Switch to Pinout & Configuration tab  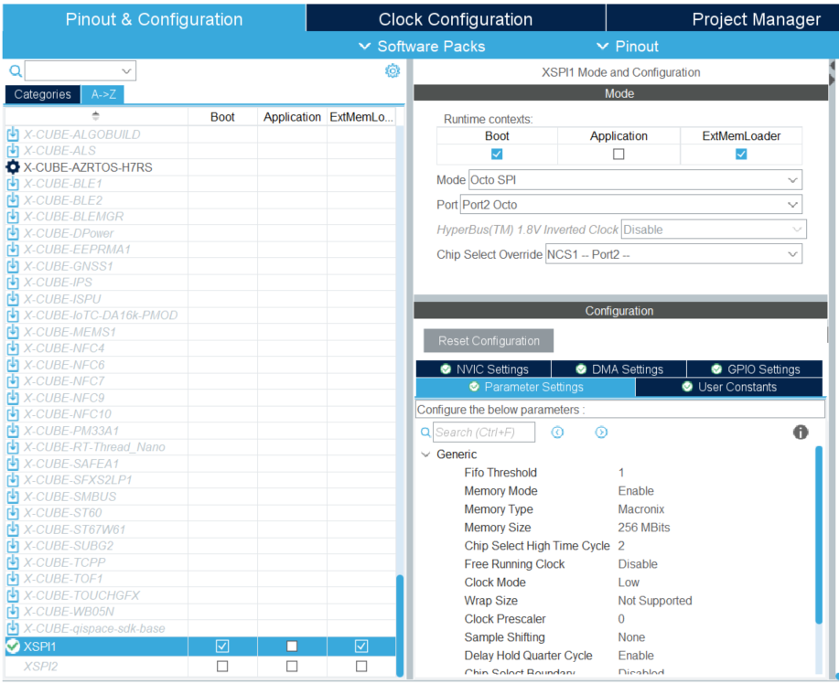[154, 19]
